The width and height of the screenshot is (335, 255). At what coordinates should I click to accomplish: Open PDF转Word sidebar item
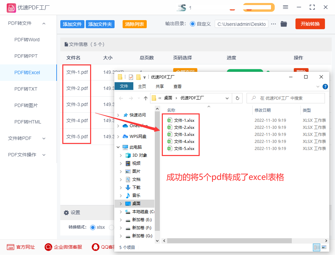(27, 40)
